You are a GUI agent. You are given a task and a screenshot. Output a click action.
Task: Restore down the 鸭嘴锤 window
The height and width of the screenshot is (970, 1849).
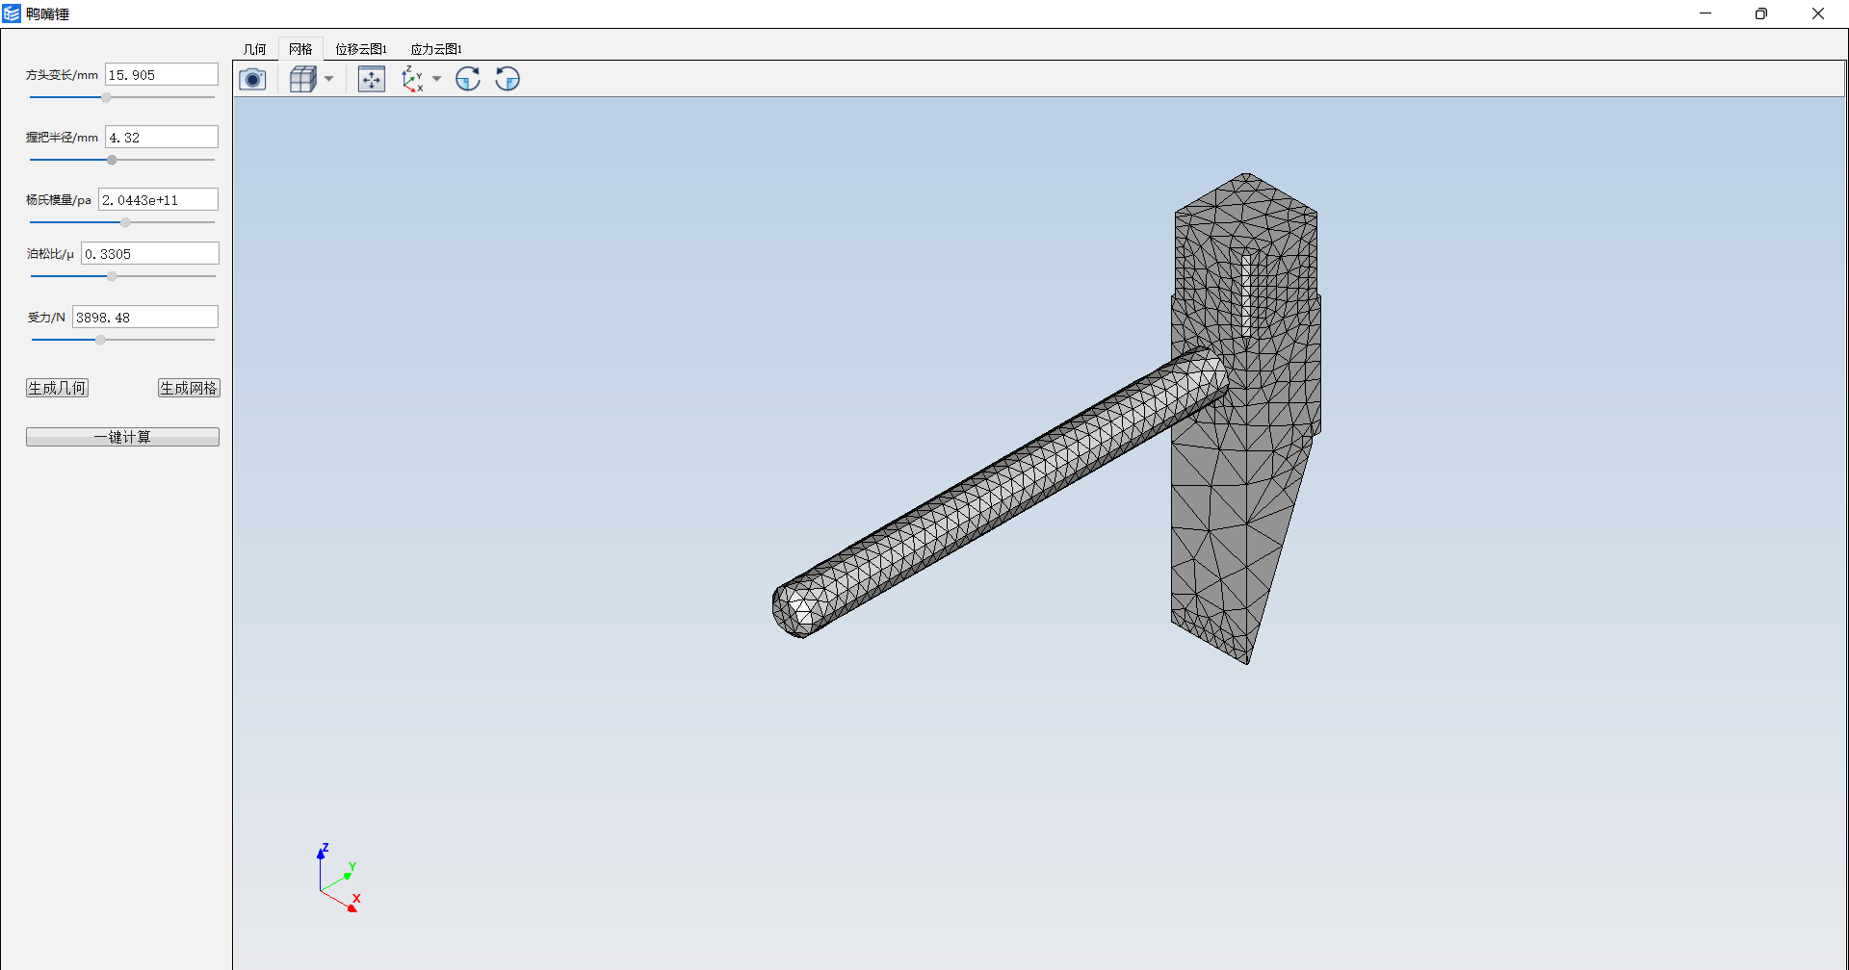(1761, 13)
